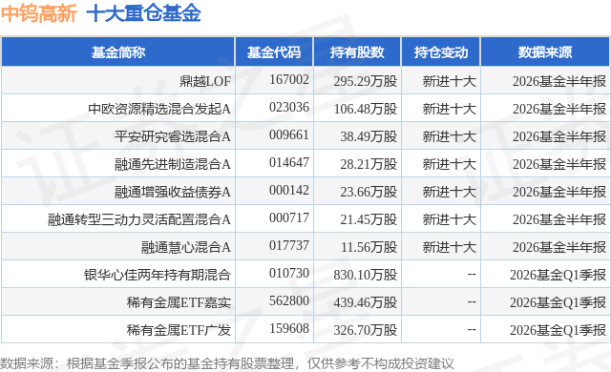This screenshot has height=372, width=611.
Task: Click fund code 562800
Action: point(288,300)
